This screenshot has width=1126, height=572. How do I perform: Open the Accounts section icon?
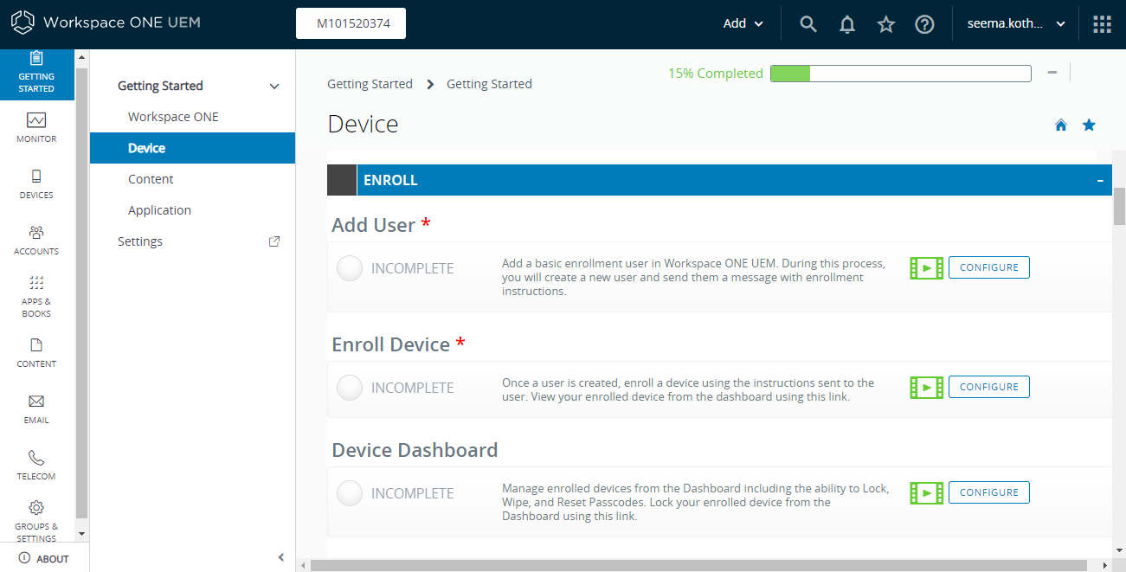[36, 233]
